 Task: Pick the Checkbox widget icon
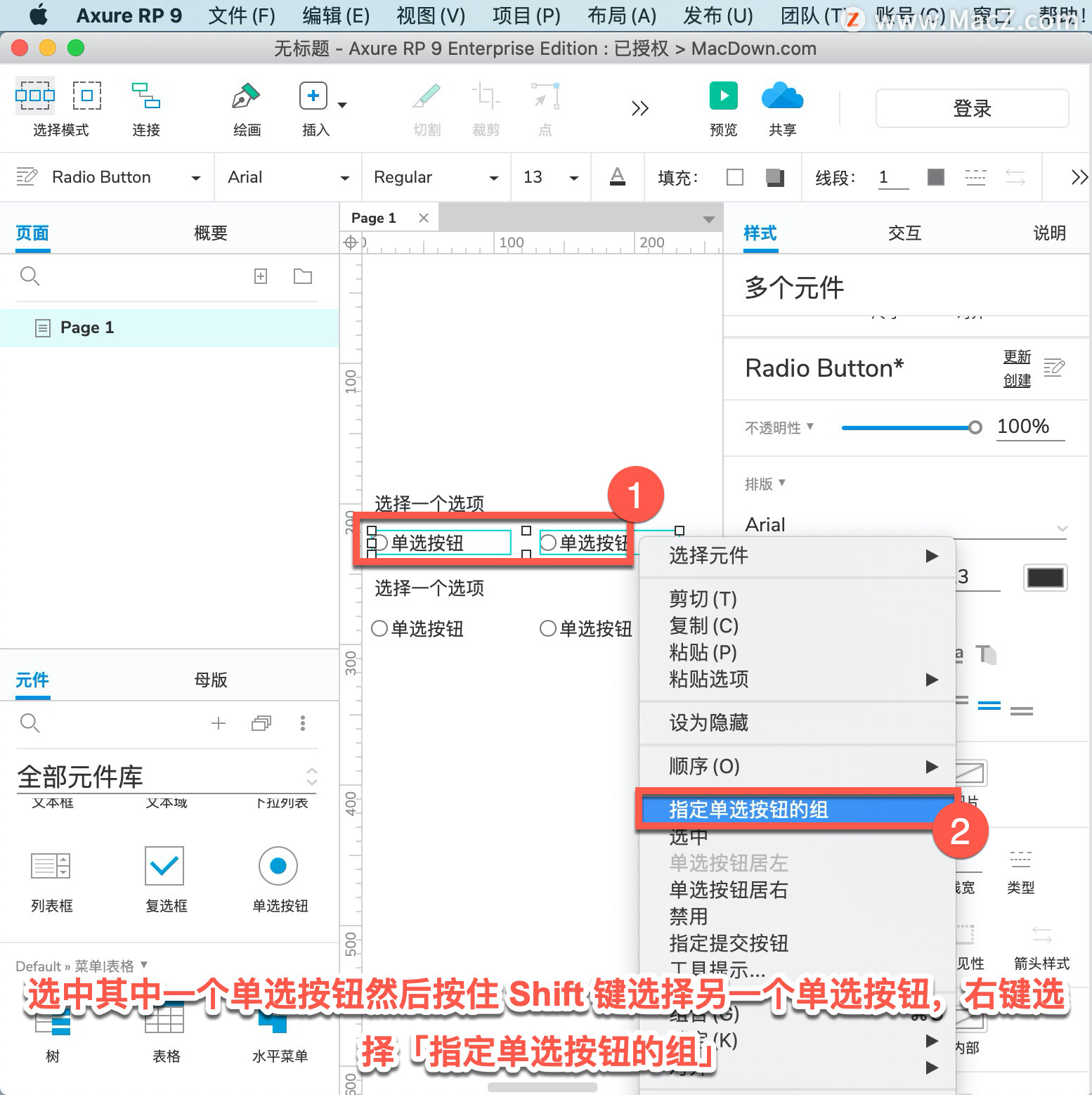click(164, 866)
